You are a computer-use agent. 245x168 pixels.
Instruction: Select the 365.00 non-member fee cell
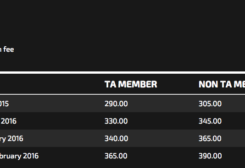coord(210,139)
